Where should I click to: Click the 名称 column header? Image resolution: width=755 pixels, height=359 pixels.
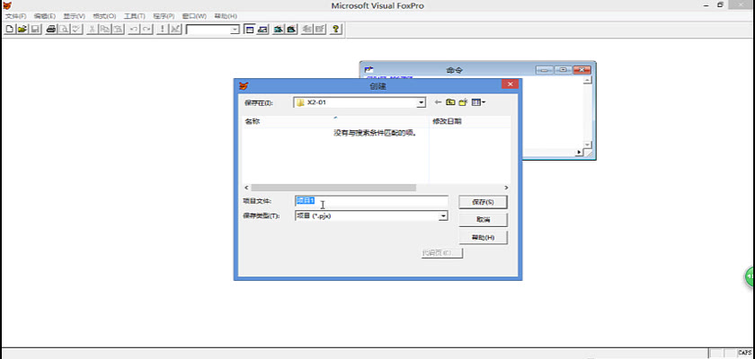coord(334,121)
